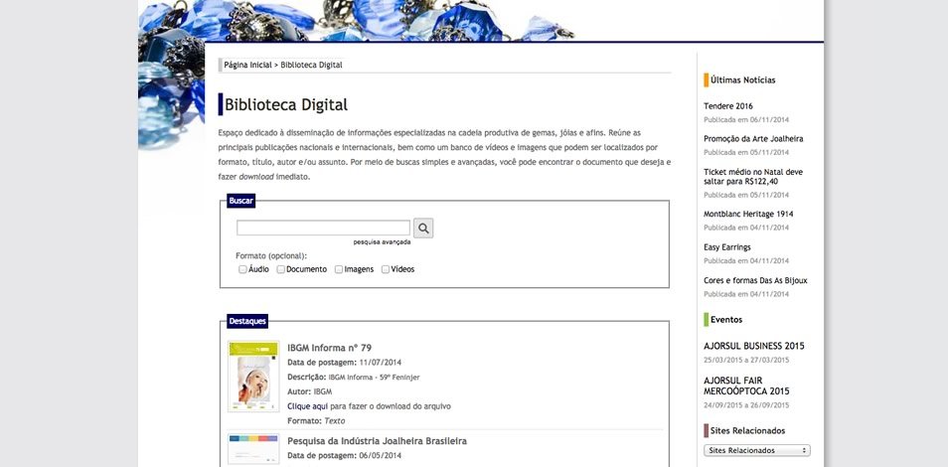948x467 pixels.
Task: Open the Sites Relacionados dropdown
Action: [757, 451]
